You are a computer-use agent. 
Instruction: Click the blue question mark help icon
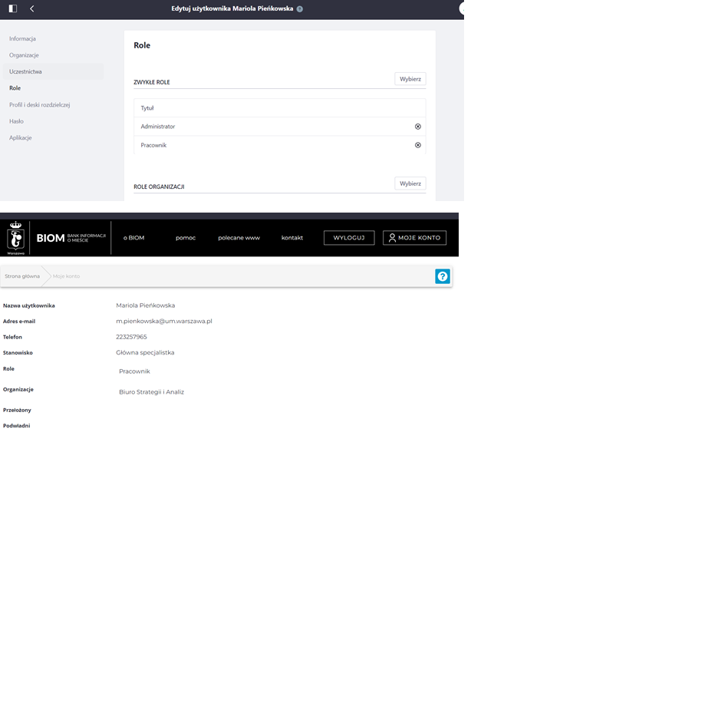[443, 276]
